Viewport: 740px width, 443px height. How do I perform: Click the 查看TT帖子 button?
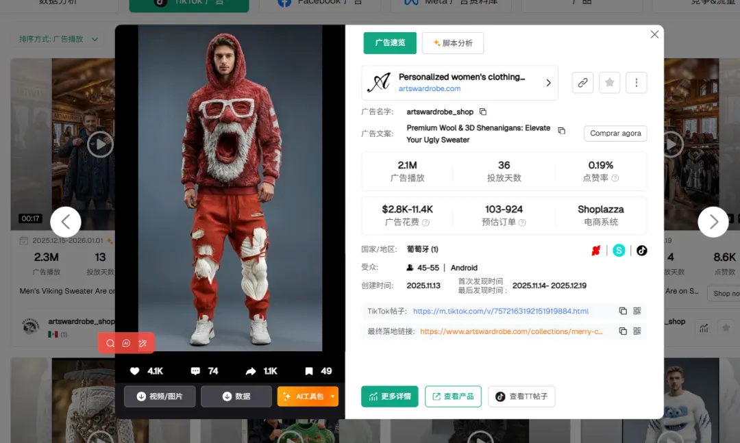point(521,396)
